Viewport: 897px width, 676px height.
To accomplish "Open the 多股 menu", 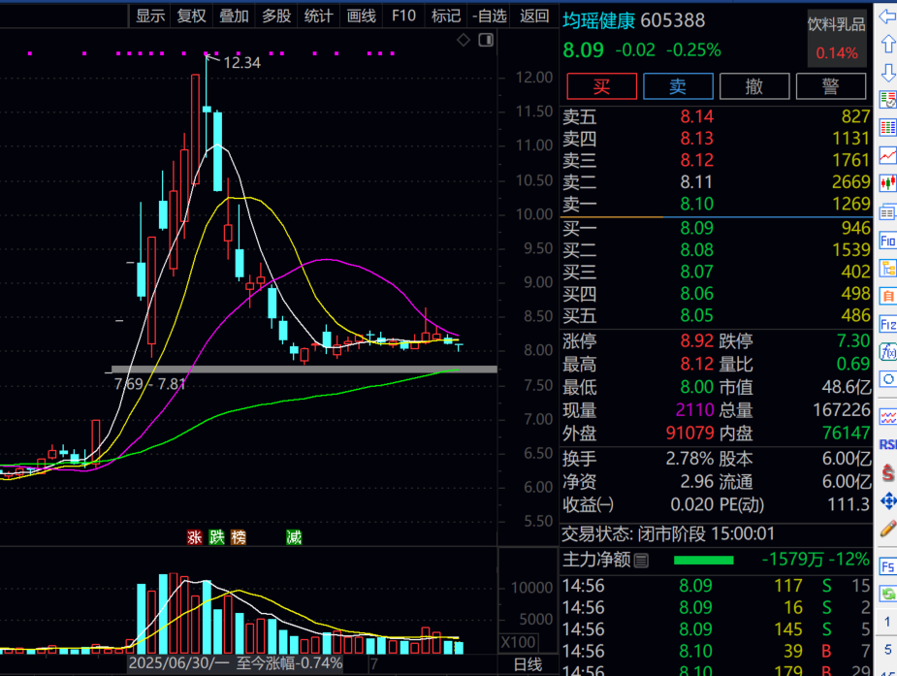I will tap(276, 16).
